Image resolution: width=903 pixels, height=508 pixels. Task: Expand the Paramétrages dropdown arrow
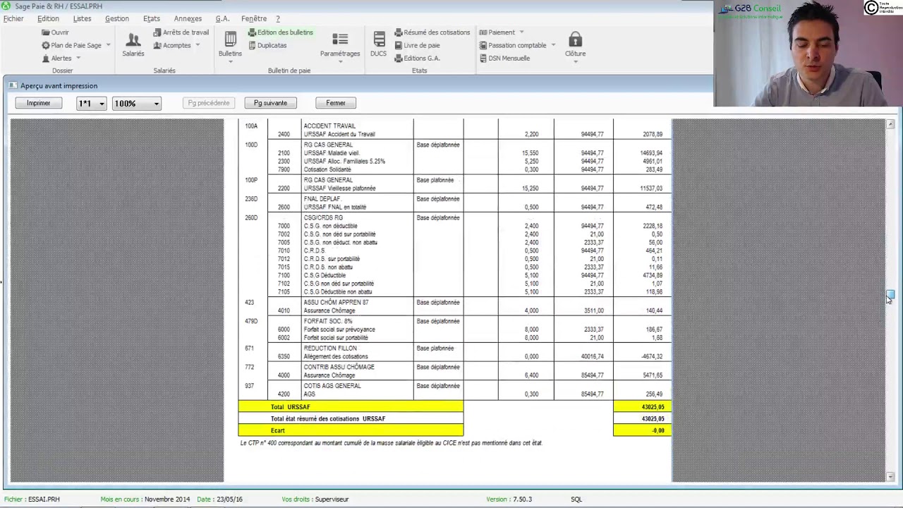(340, 63)
